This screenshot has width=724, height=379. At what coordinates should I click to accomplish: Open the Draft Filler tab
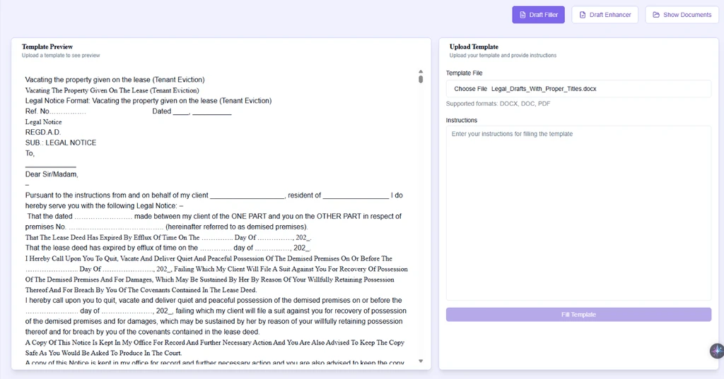tap(538, 15)
